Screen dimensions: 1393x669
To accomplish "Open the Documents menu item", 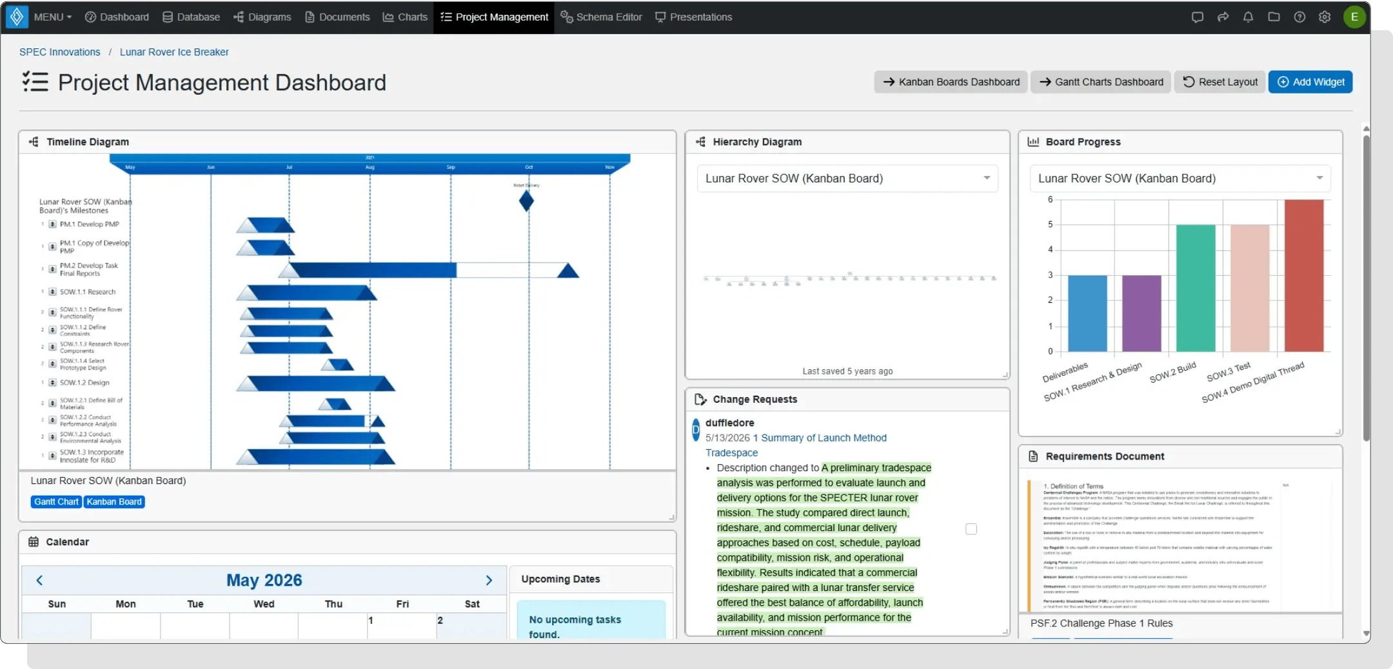I will 337,17.
